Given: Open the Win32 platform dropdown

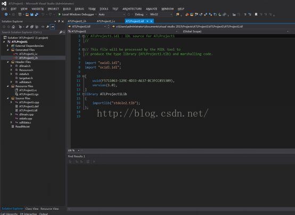Looking at the screenshot, I should tap(171, 14).
